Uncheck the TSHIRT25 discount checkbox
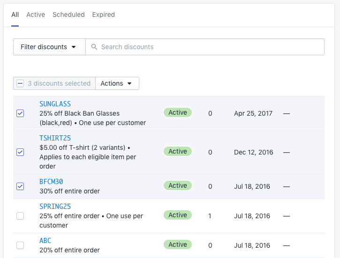 pyautogui.click(x=20, y=152)
